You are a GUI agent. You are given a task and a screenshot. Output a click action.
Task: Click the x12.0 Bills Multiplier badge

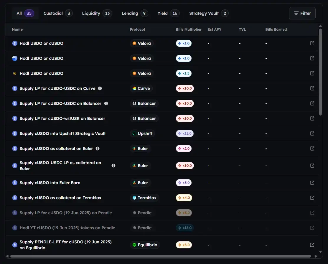pyautogui.click(x=185, y=133)
